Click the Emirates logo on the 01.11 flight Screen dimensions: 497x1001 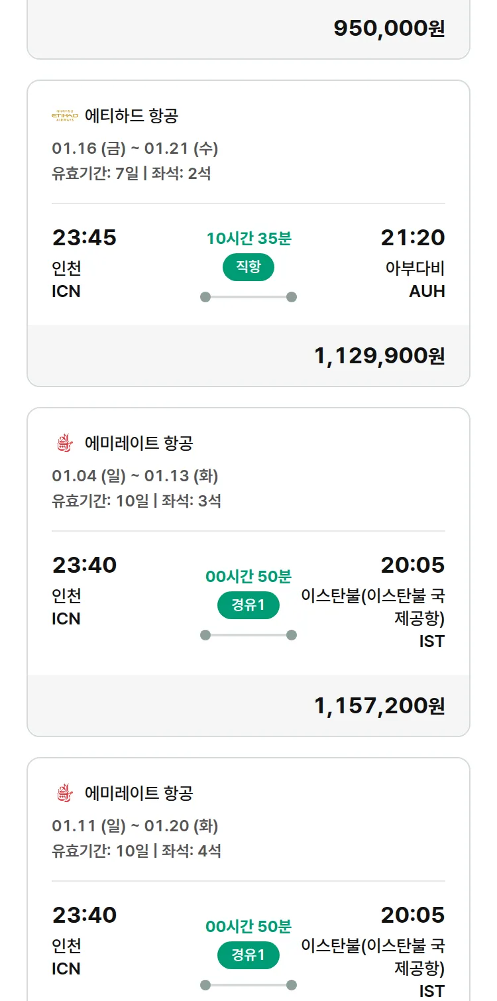click(64, 793)
